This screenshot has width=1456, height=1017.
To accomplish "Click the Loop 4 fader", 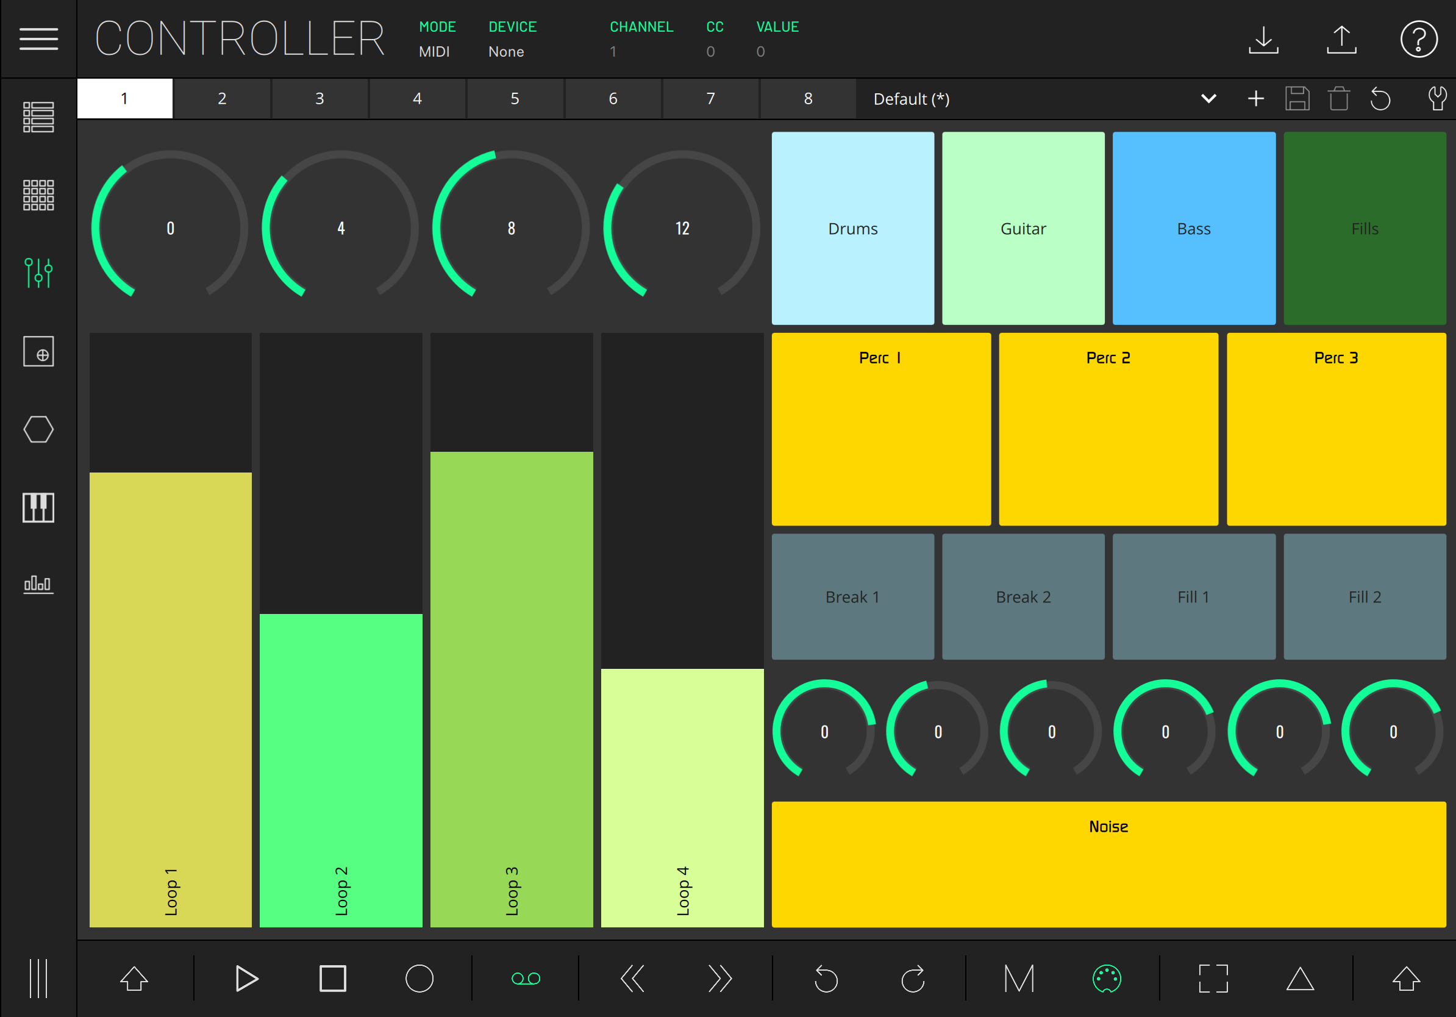I will tap(682, 630).
